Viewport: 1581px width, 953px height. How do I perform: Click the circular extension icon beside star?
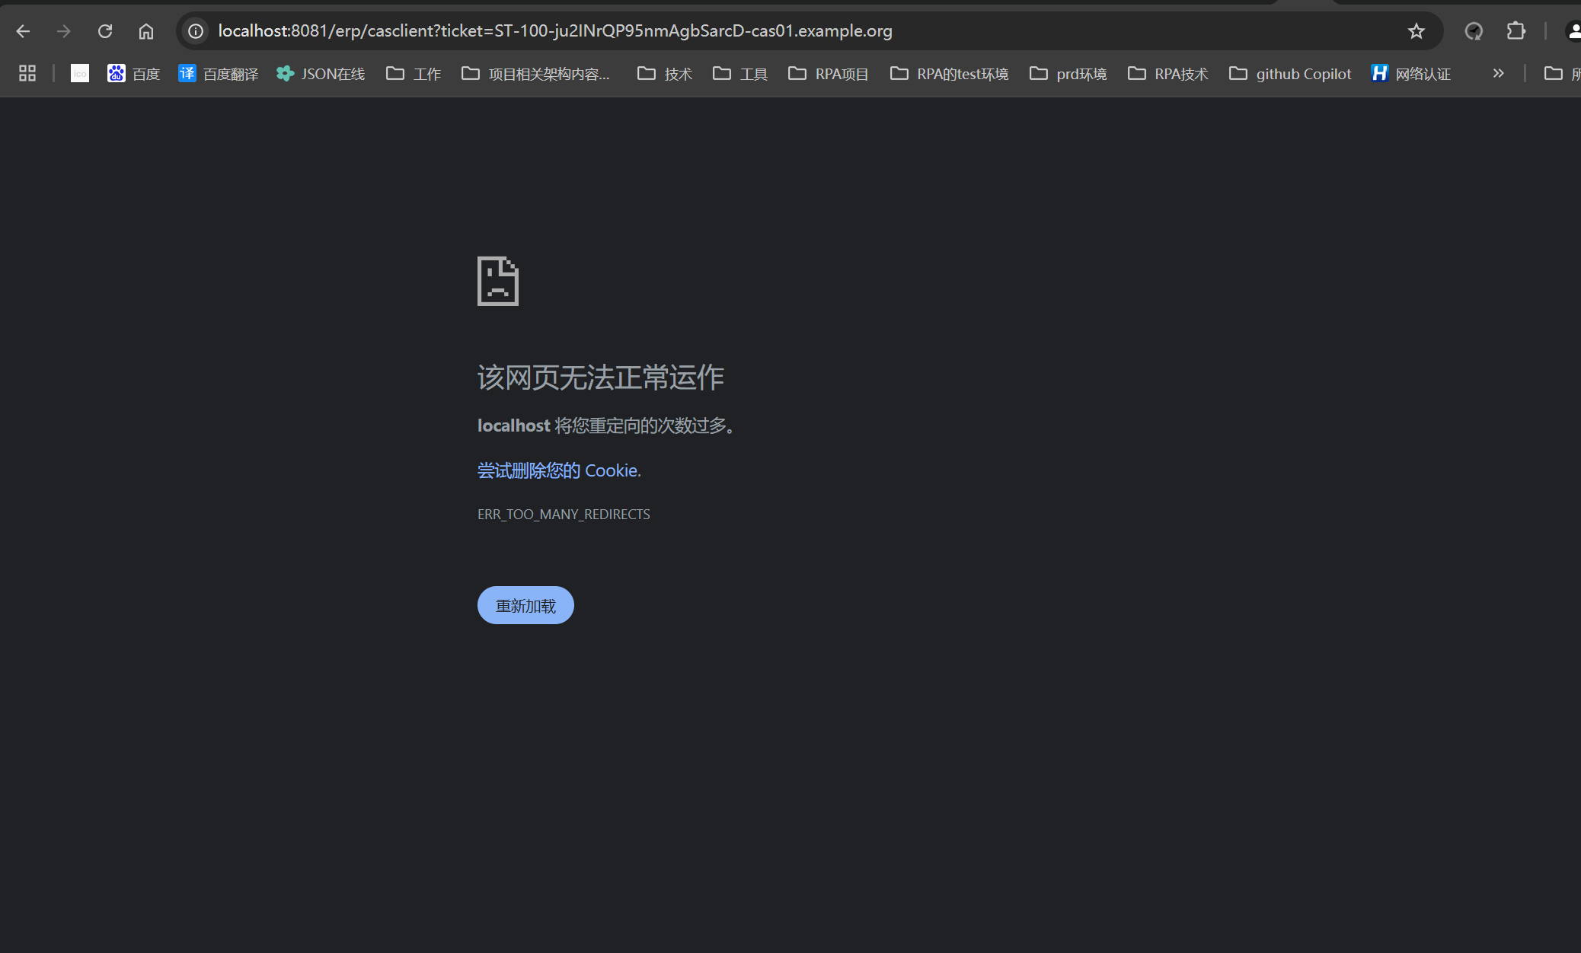point(1474,31)
